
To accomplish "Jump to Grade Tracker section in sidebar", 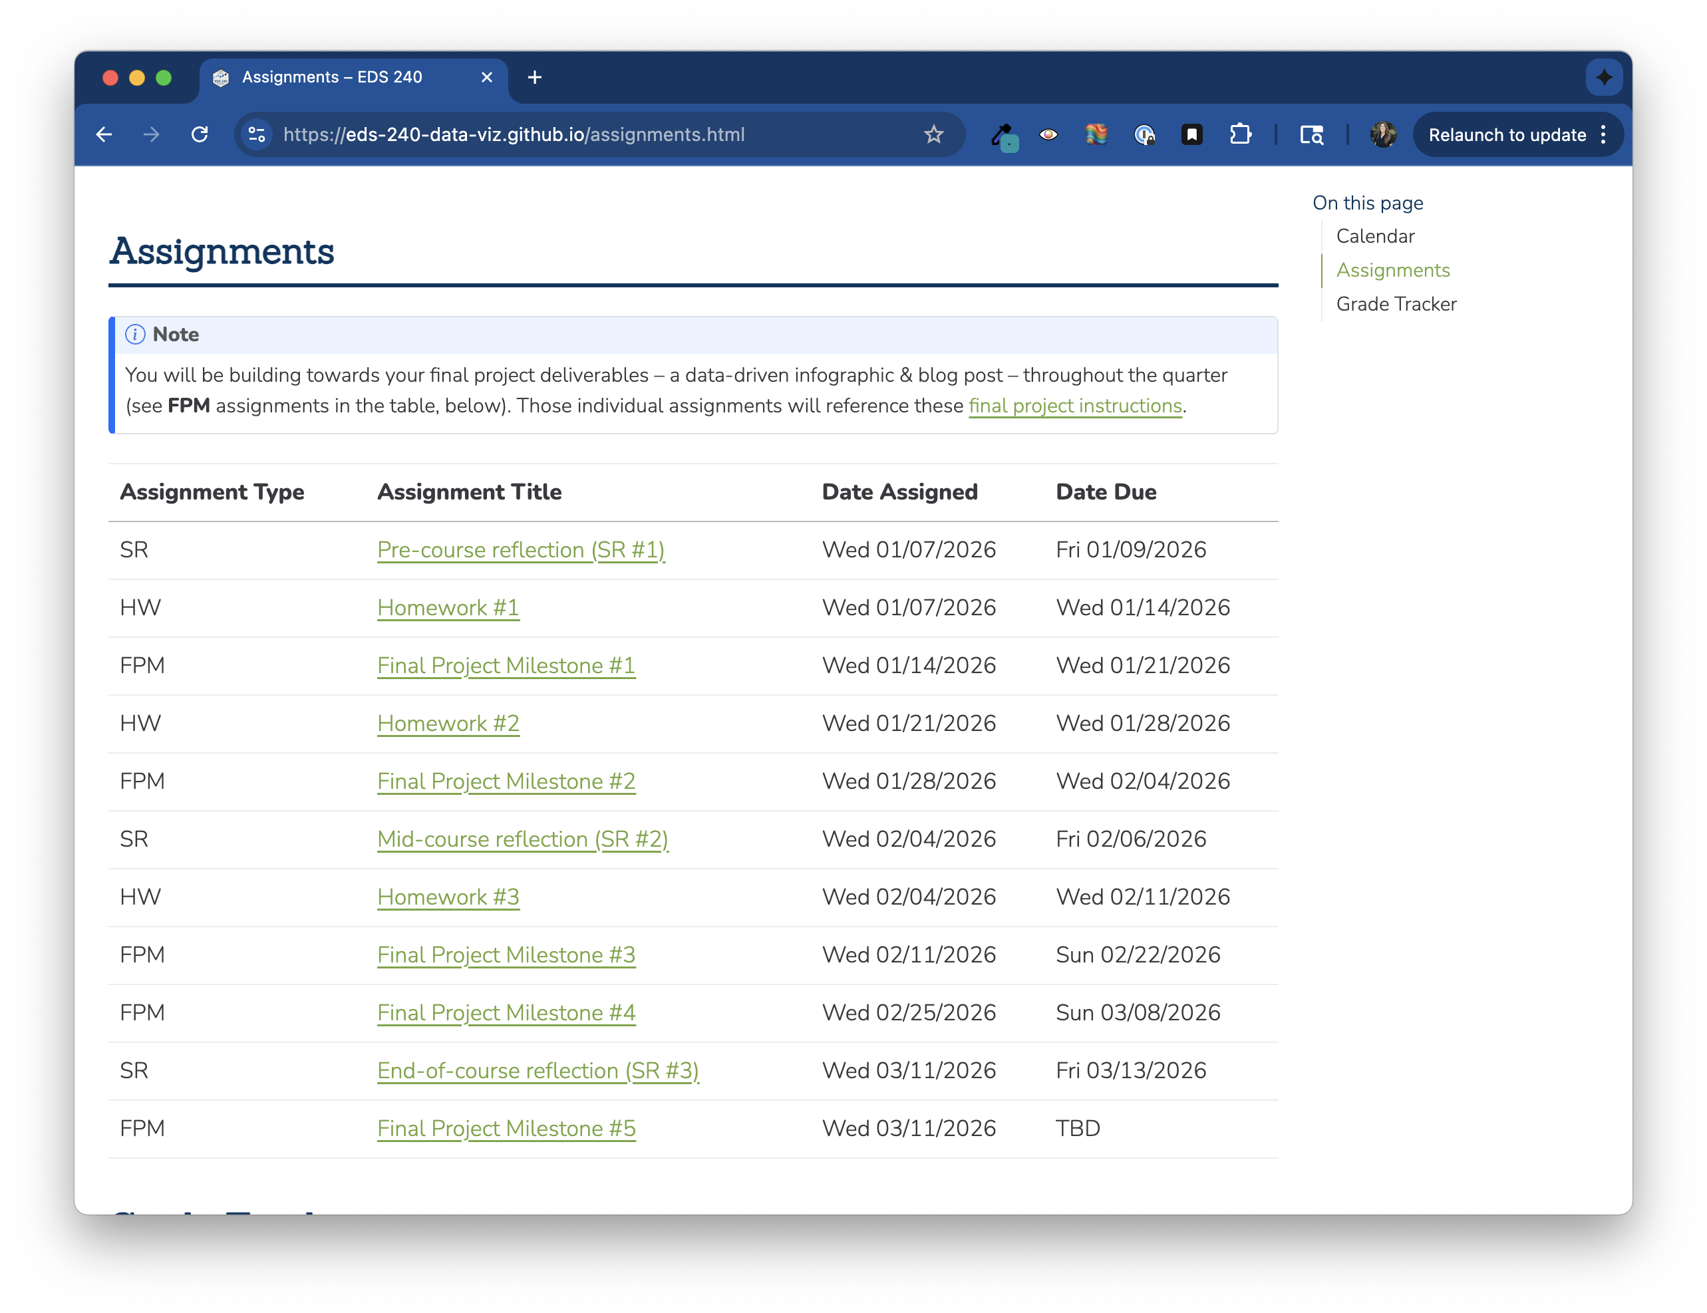I will (x=1396, y=304).
